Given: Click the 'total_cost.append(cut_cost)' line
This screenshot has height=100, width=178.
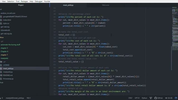Looking at the screenshot, I should point(78,50).
